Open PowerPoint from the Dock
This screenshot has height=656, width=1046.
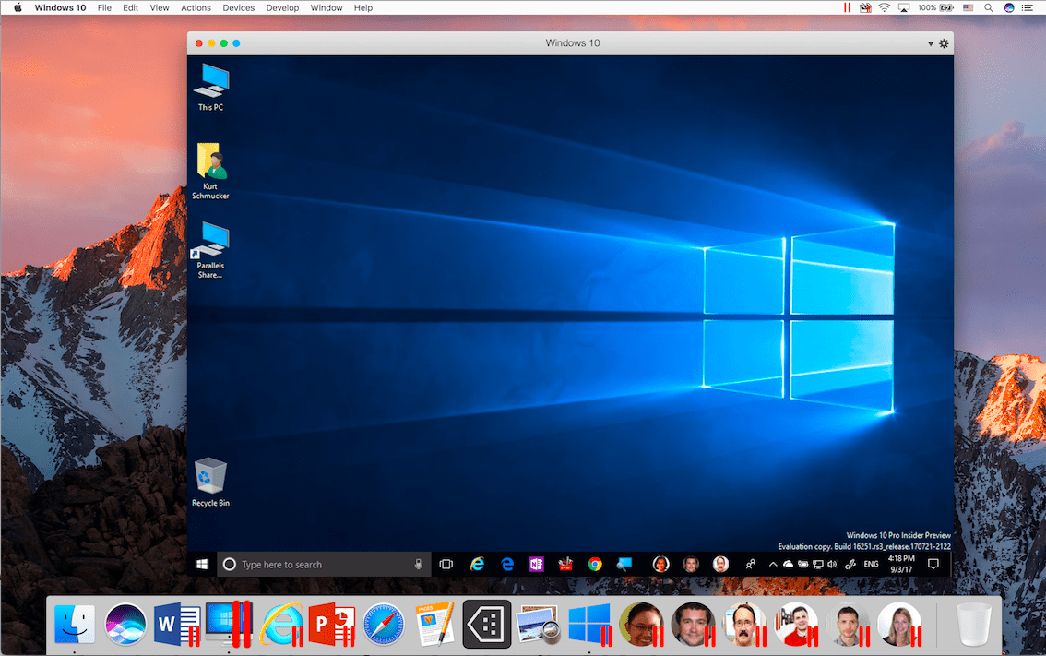point(331,626)
